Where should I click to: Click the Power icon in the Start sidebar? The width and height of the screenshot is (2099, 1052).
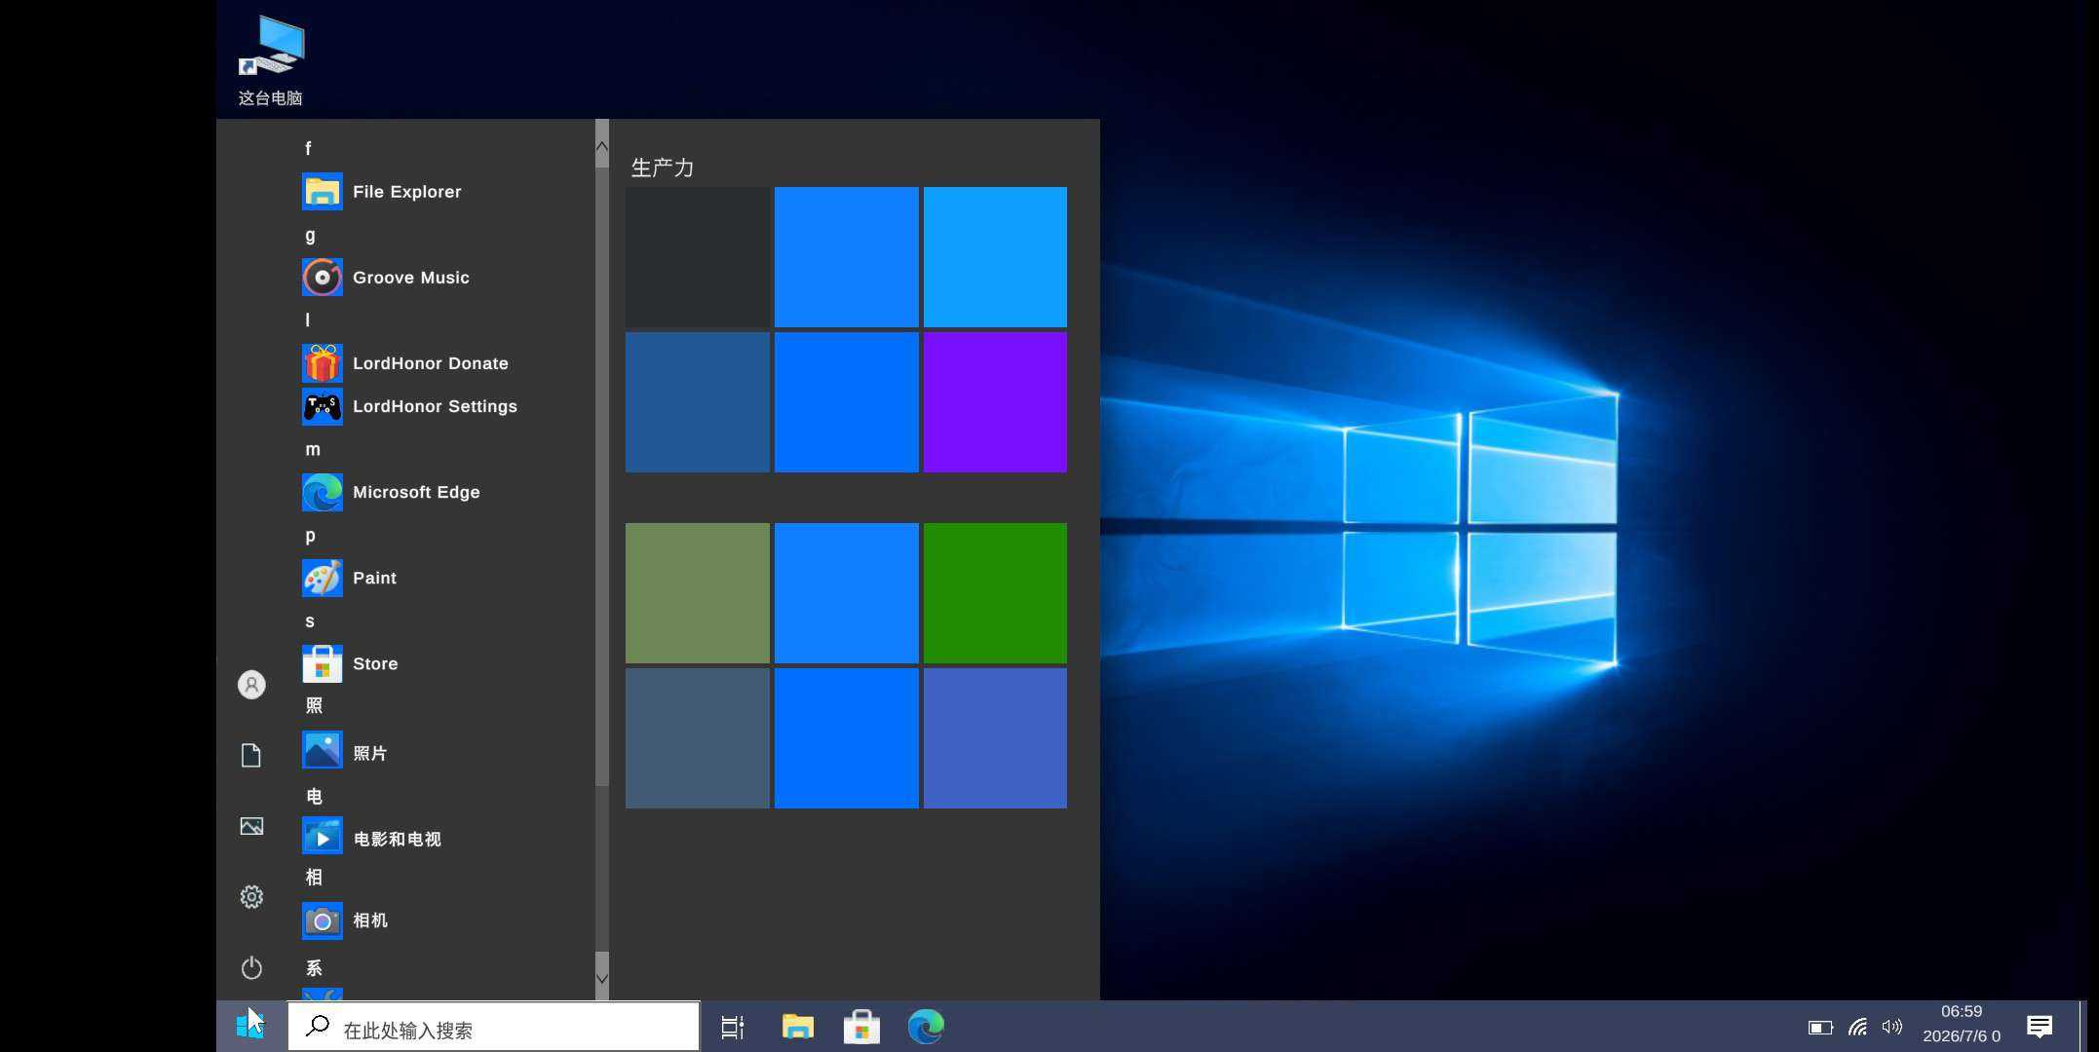251,967
